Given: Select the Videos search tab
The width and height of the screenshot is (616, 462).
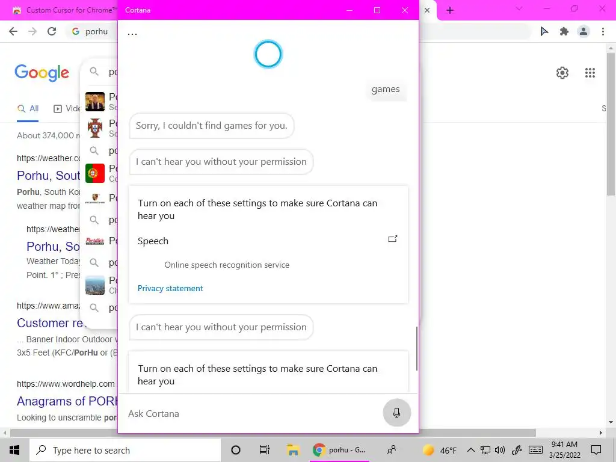Looking at the screenshot, I should click(x=67, y=109).
